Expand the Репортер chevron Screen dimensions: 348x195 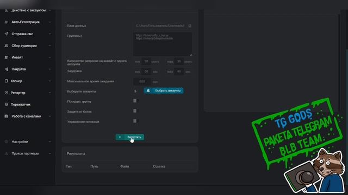pyautogui.click(x=49, y=93)
